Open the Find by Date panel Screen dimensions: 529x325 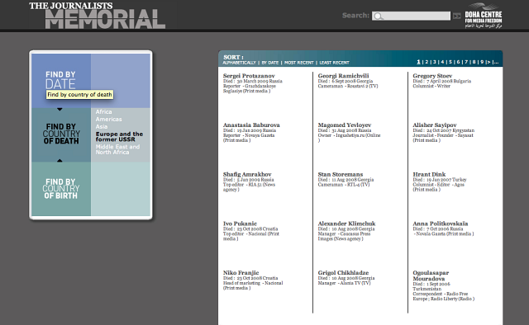60,79
